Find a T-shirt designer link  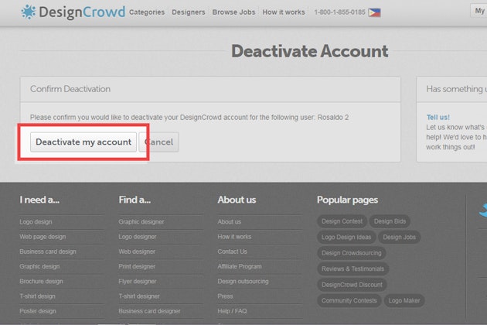(x=139, y=296)
